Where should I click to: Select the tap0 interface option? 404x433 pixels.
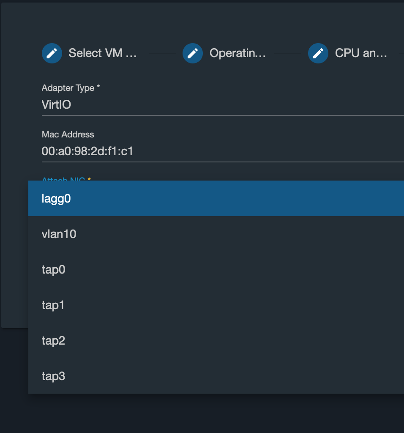click(x=216, y=269)
